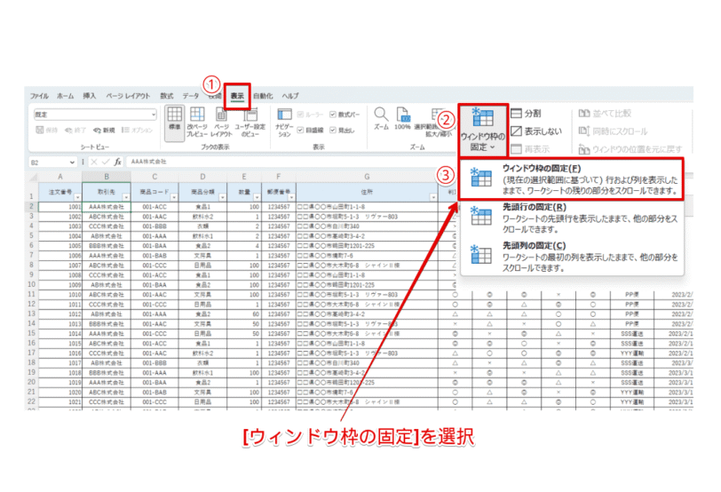Switch to the 挿入 tab

(x=89, y=96)
